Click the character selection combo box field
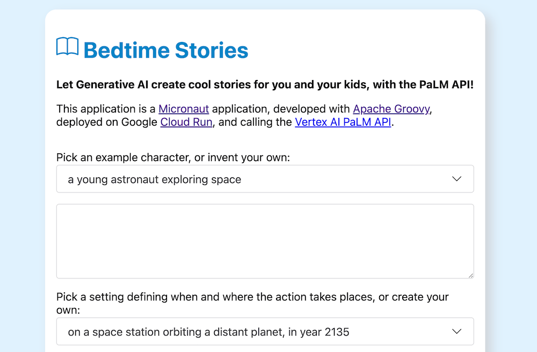This screenshot has width=537, height=352. coord(161,179)
